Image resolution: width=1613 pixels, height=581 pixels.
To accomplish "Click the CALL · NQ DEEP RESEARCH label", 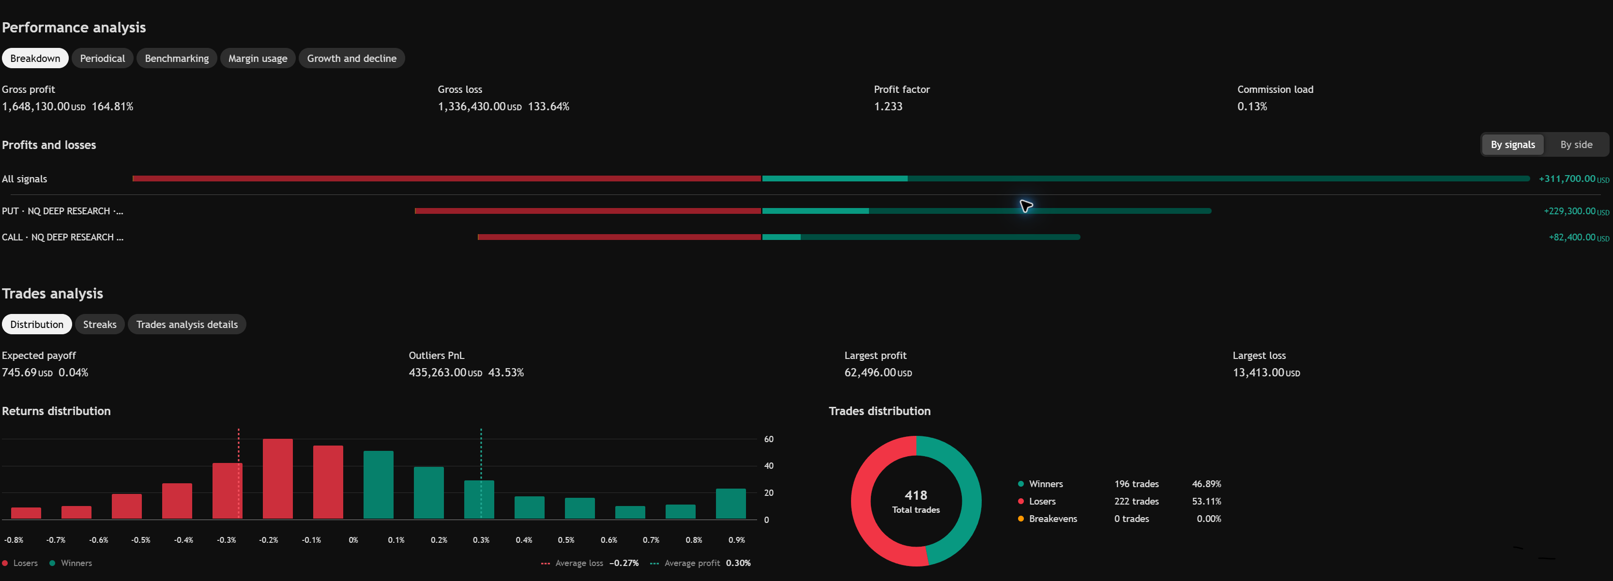I will point(62,237).
